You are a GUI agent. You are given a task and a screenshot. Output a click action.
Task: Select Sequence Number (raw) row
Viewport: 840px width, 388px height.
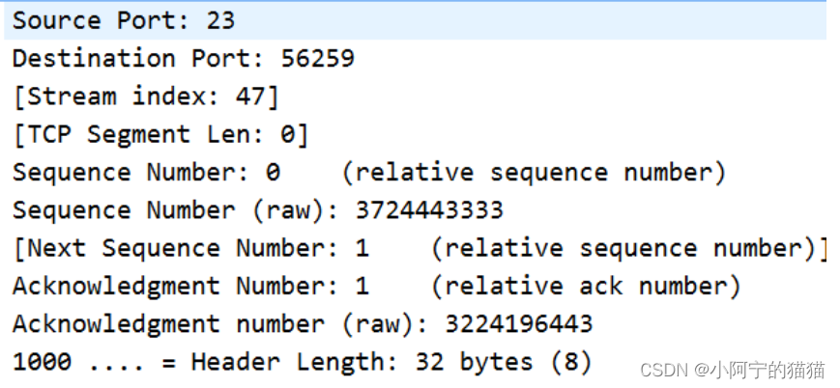[416, 210]
